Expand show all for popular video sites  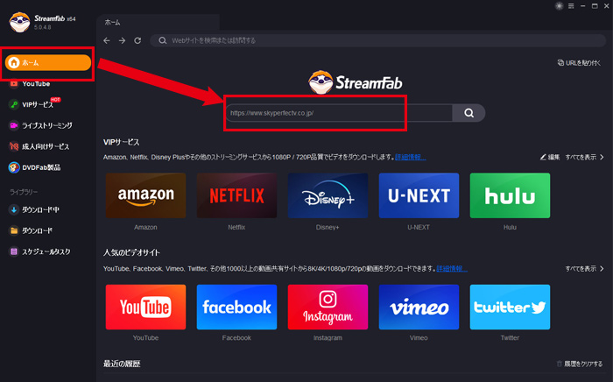click(584, 269)
